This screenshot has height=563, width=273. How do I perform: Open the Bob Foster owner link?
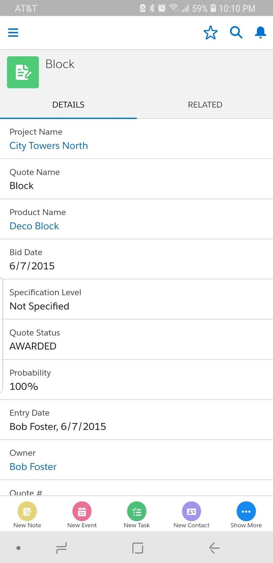click(x=33, y=466)
